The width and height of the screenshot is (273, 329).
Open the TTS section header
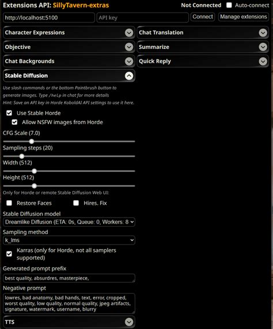(69, 322)
